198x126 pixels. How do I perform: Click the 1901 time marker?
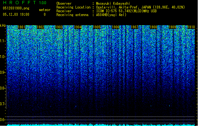22,27
